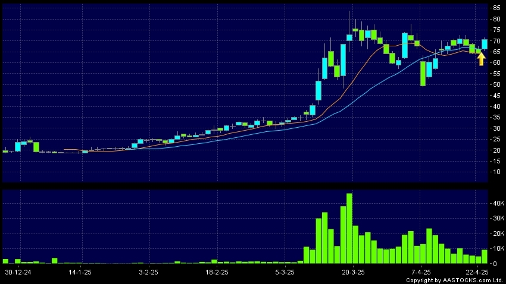Click the 10 price axis label
Image resolution: width=506 pixels, height=284 pixels.
tap(496, 172)
